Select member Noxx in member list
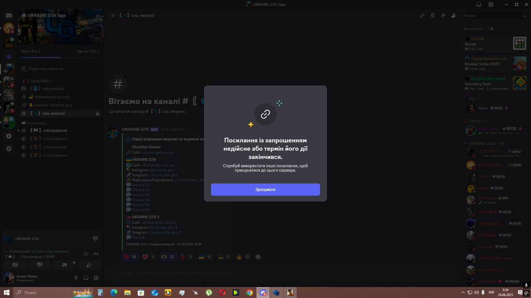 pos(495,108)
